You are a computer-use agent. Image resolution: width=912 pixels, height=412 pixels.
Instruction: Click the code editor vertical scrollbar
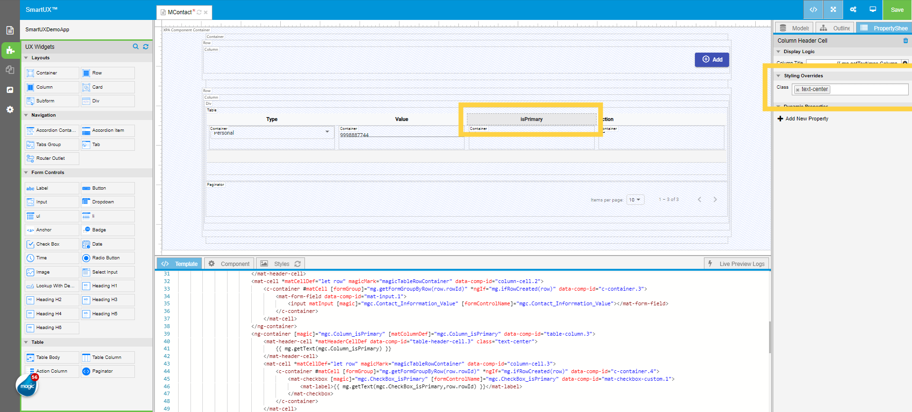(769, 337)
